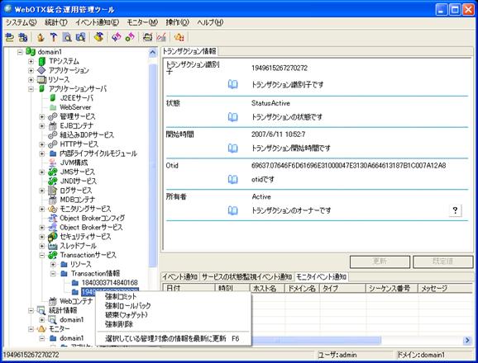Click the book icon beside 状態 description

pyautogui.click(x=233, y=117)
